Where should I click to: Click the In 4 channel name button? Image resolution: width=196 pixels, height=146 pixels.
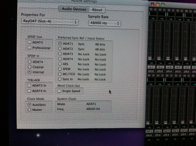coord(178,68)
